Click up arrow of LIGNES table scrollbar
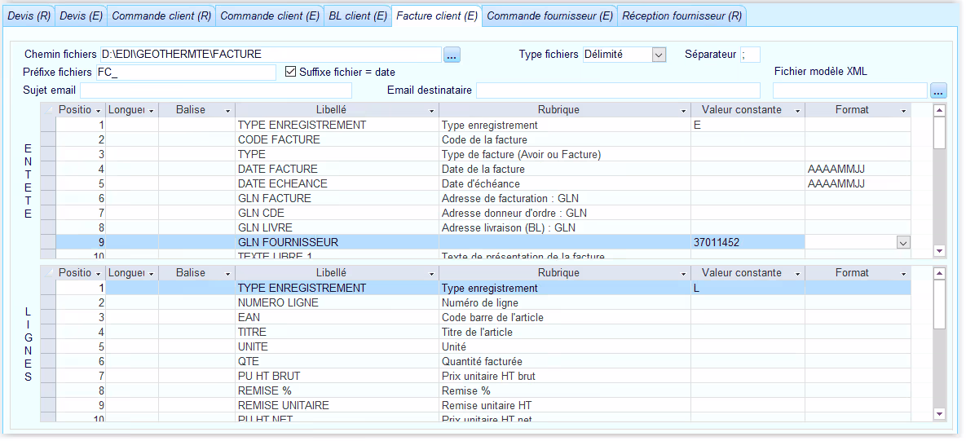 pyautogui.click(x=939, y=273)
